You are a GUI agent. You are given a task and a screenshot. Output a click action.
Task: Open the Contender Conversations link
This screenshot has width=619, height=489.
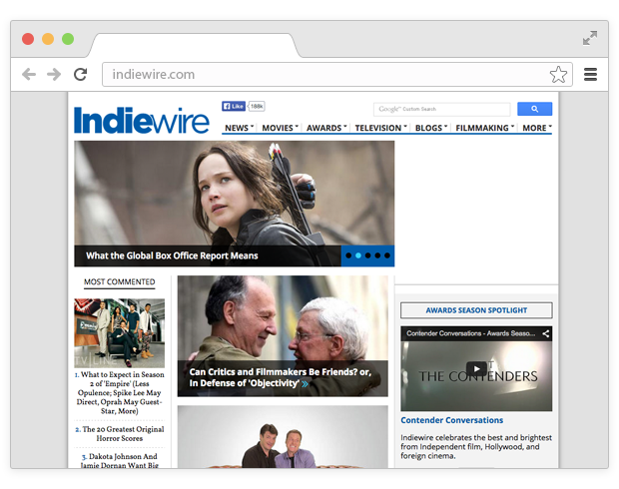(x=451, y=420)
